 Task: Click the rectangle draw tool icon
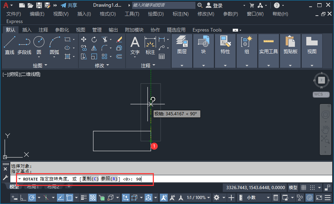point(68,40)
